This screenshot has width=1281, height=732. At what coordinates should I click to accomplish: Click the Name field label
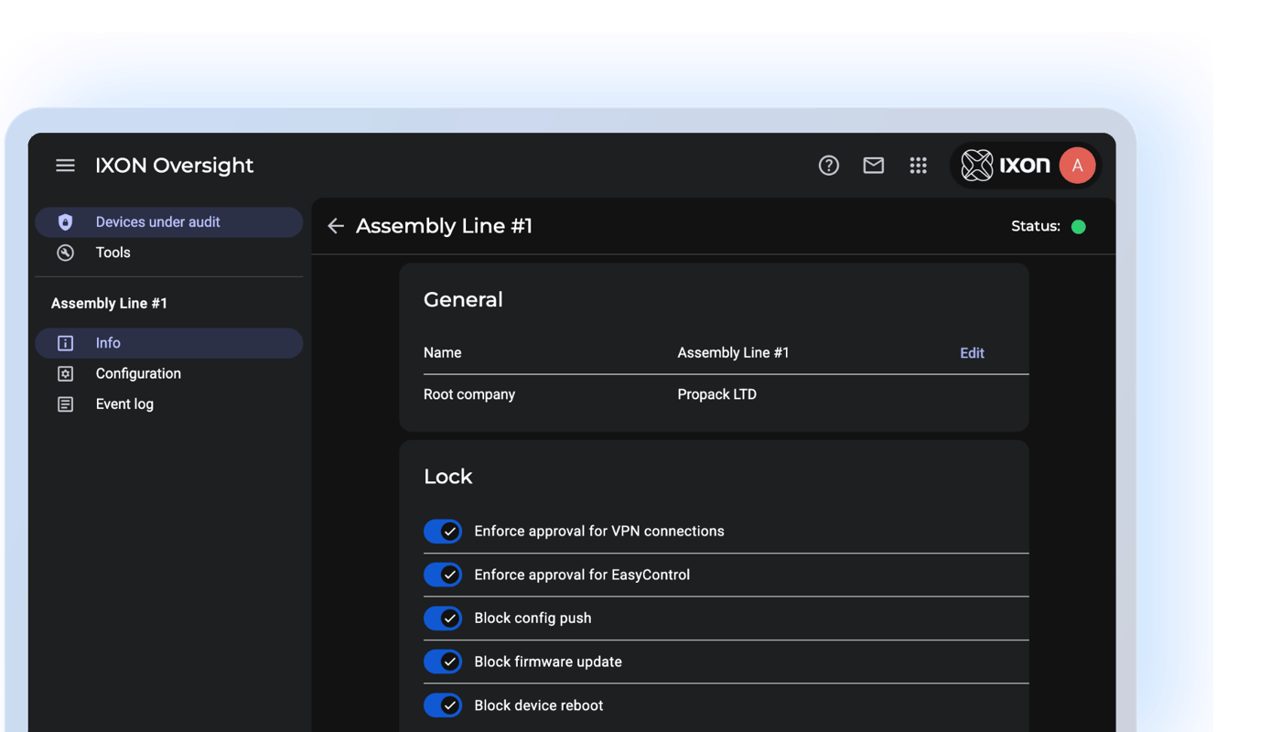442,353
